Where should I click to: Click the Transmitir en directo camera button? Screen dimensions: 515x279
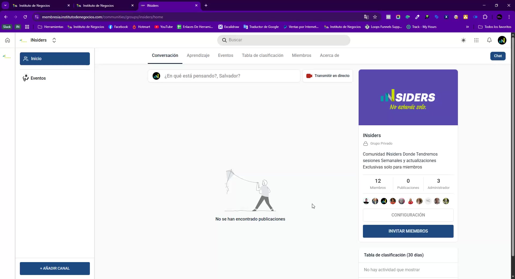pyautogui.click(x=328, y=76)
